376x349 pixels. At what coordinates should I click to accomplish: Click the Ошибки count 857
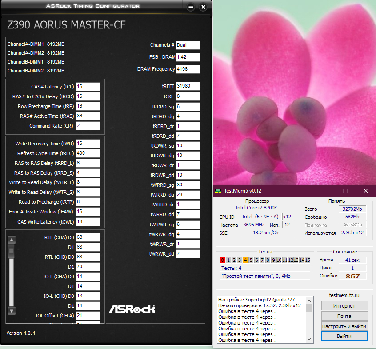[352, 276]
